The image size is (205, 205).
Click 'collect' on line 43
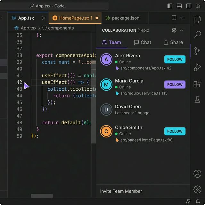click(x=57, y=89)
